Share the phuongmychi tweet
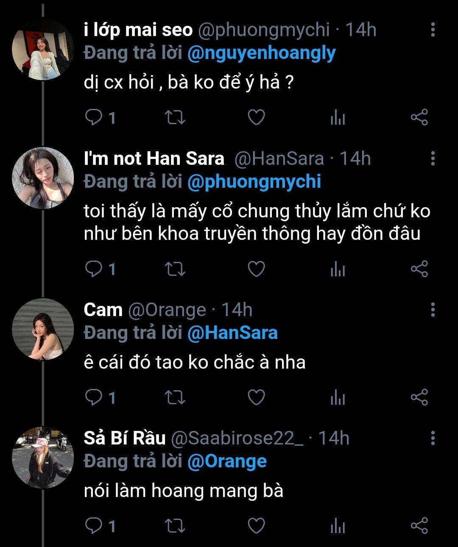Screen dimensions: 458x547 pyautogui.click(x=419, y=117)
